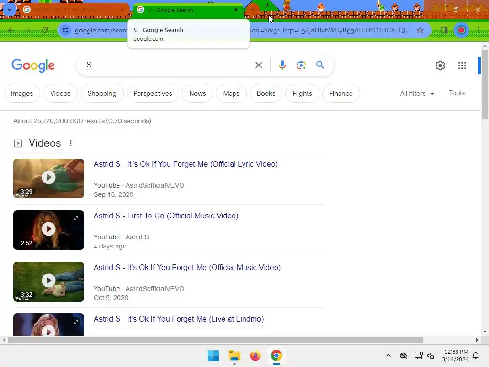This screenshot has width=489, height=367.
Task: Open Chrome three-dot menu
Action: (x=478, y=30)
